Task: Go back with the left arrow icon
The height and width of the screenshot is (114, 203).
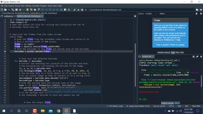Action: click(x=82, y=10)
